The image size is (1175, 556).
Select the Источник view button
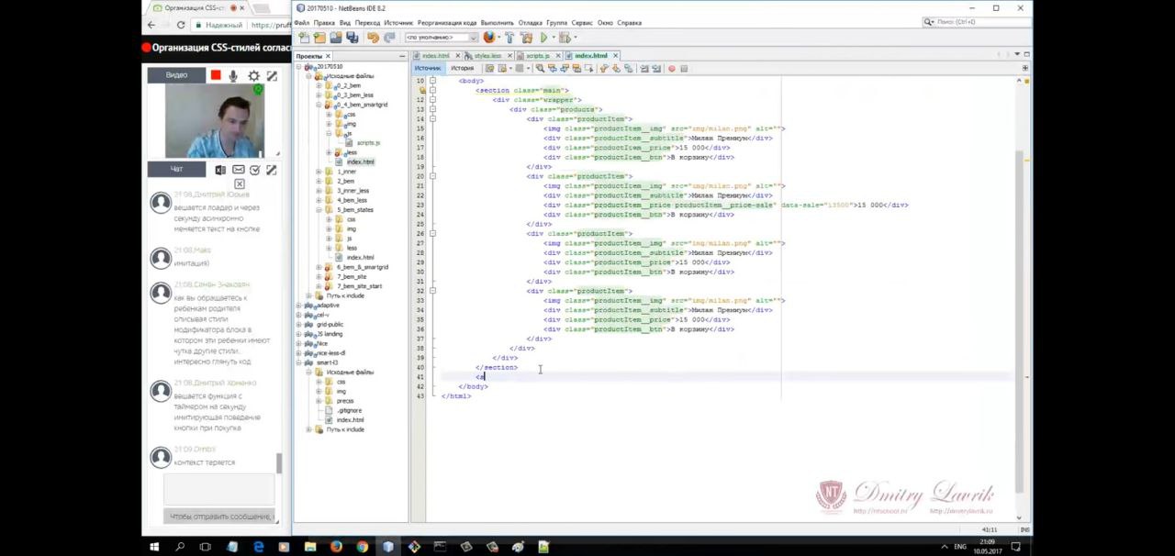point(428,68)
